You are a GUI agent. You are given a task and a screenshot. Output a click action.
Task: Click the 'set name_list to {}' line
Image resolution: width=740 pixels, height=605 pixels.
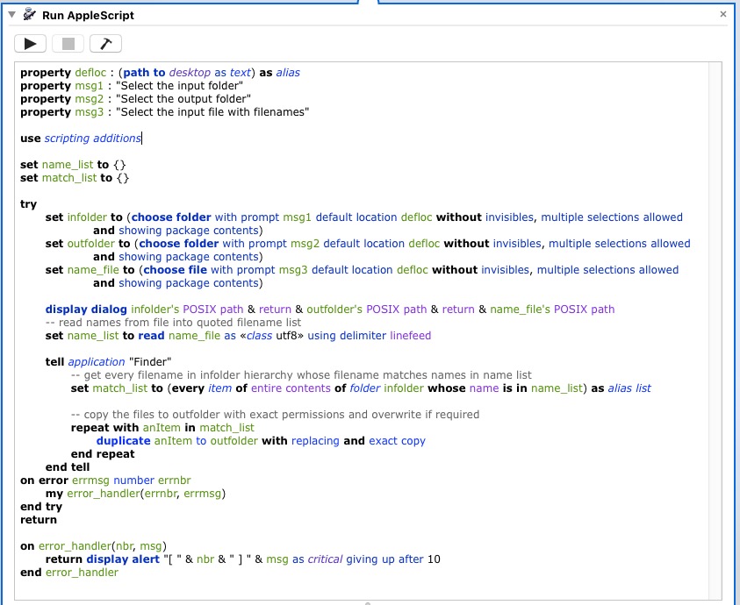[x=73, y=165]
